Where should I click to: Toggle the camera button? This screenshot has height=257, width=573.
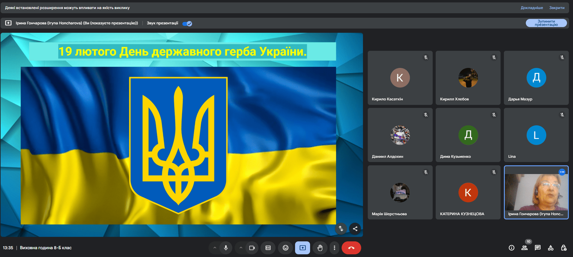click(252, 248)
